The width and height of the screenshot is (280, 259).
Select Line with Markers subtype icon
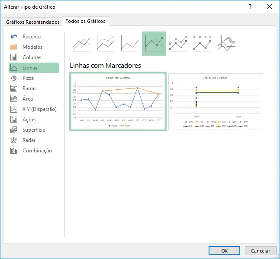pyautogui.click(x=154, y=44)
